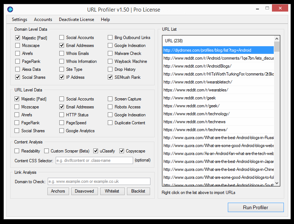Screen dimensions: 294x224
Task: Uncheck Email Addresses under URL Level Data
Action: [x=61, y=107]
